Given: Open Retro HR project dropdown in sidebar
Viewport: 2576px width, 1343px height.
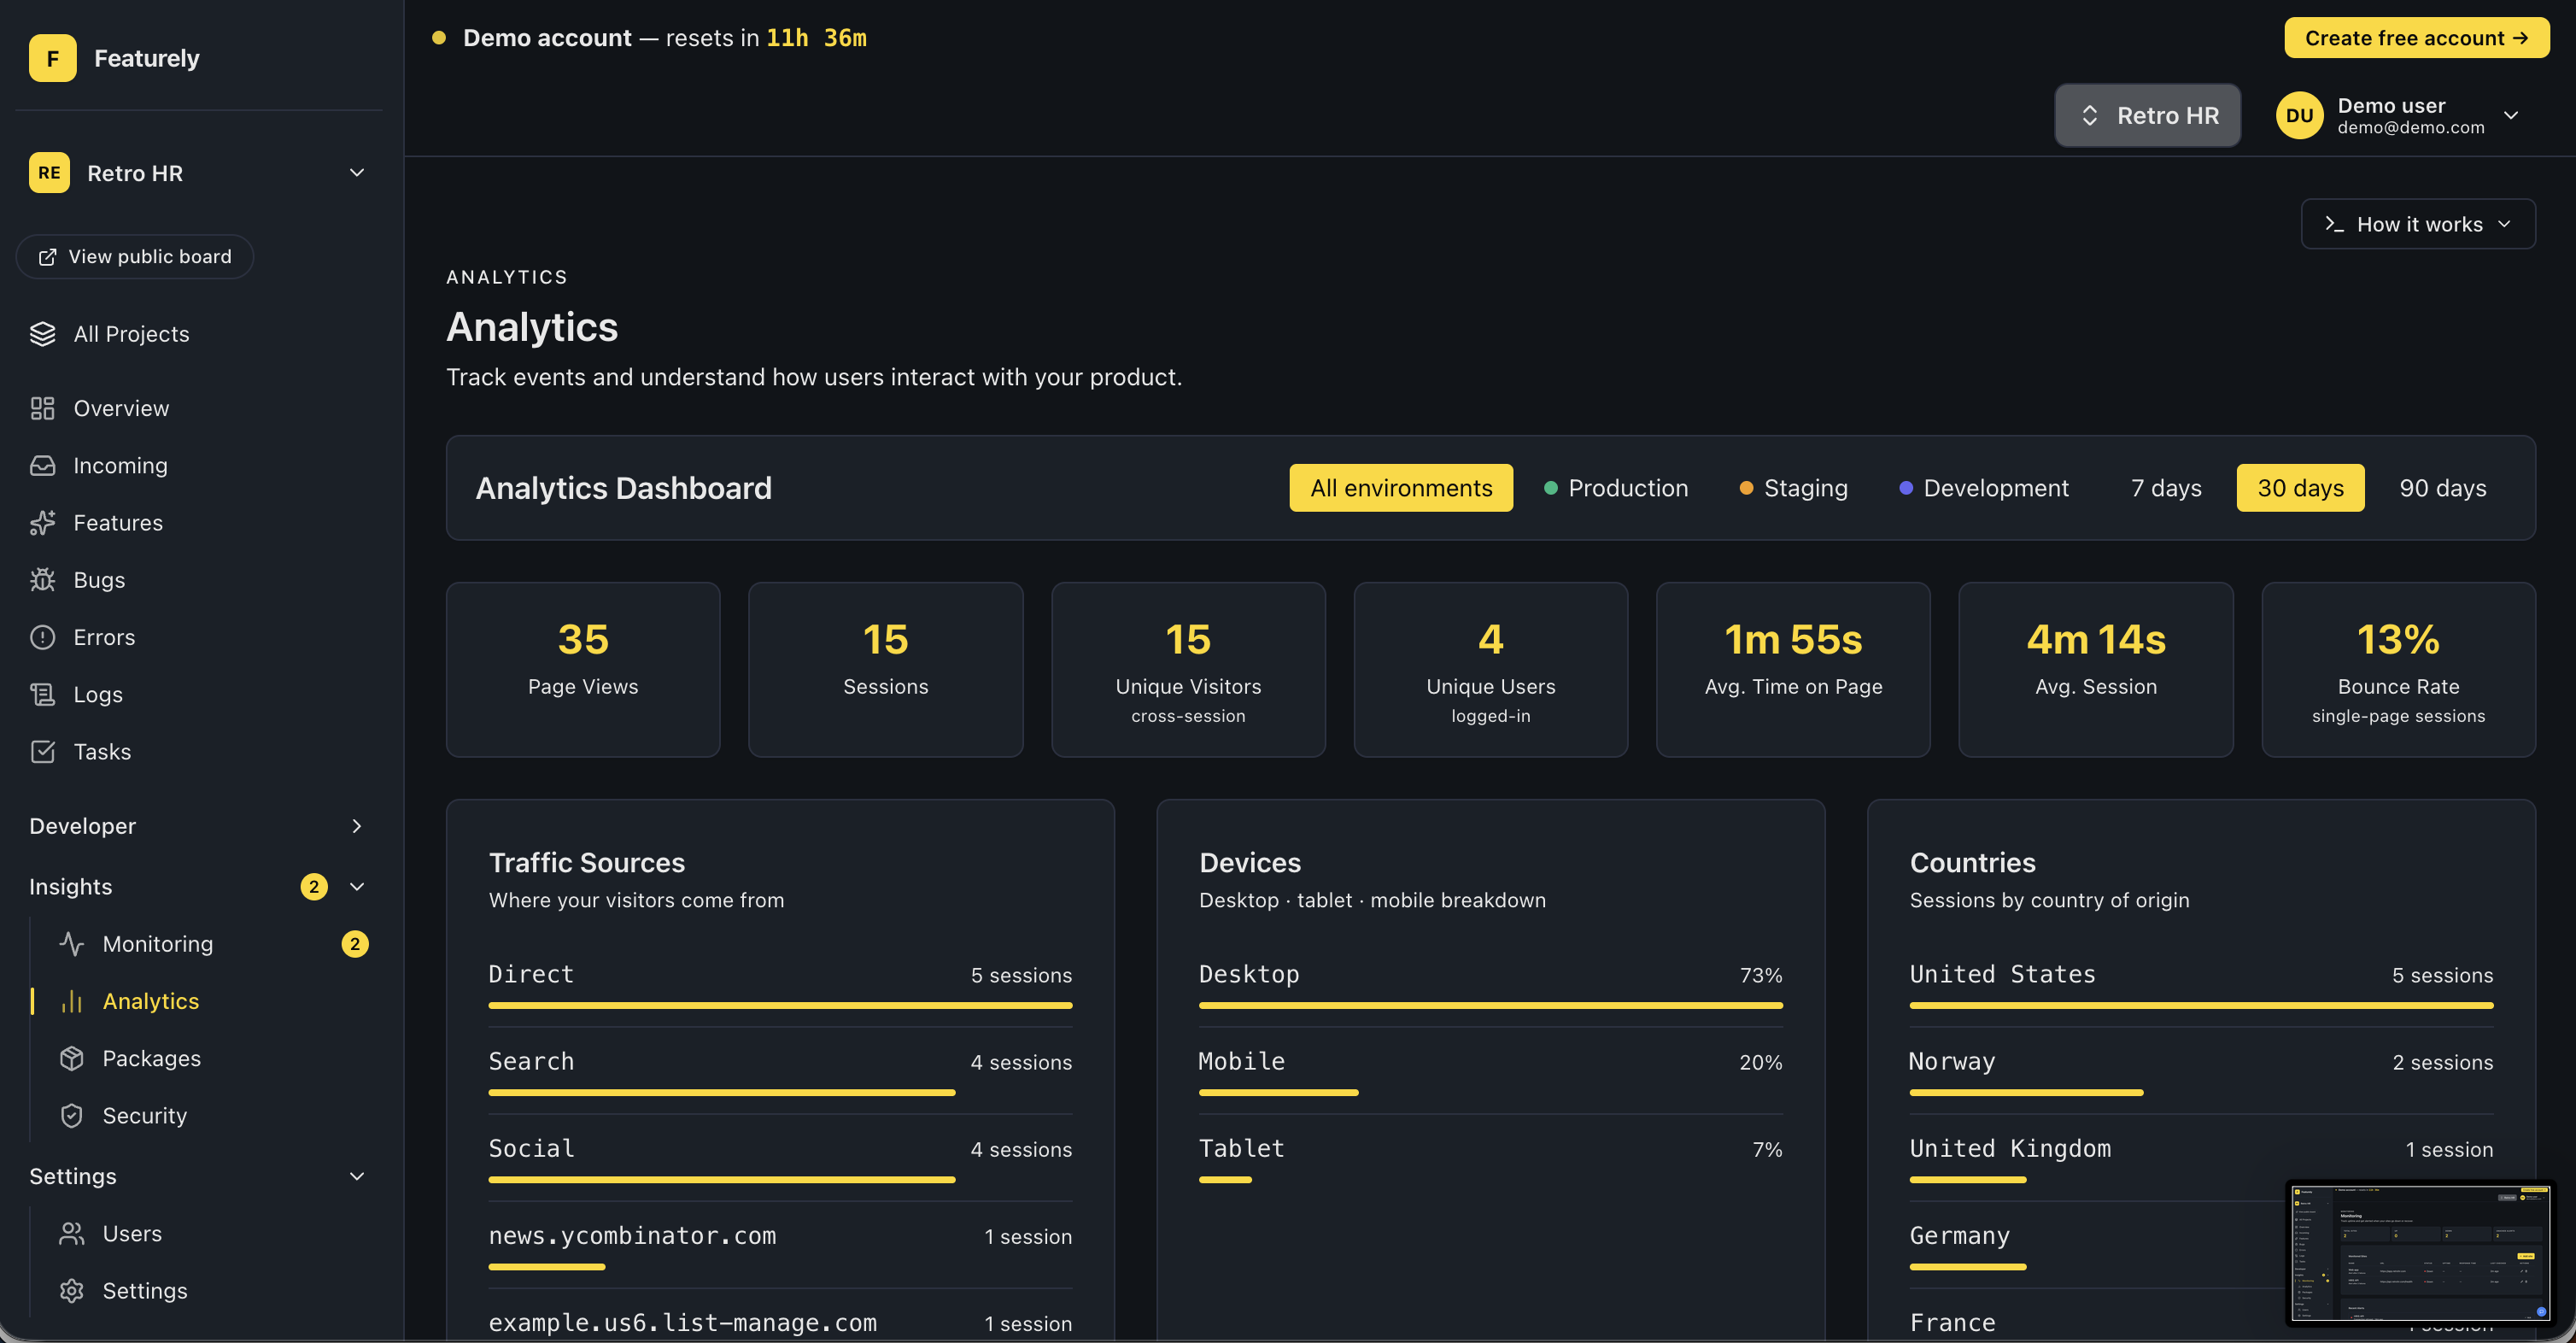Looking at the screenshot, I should pos(197,173).
